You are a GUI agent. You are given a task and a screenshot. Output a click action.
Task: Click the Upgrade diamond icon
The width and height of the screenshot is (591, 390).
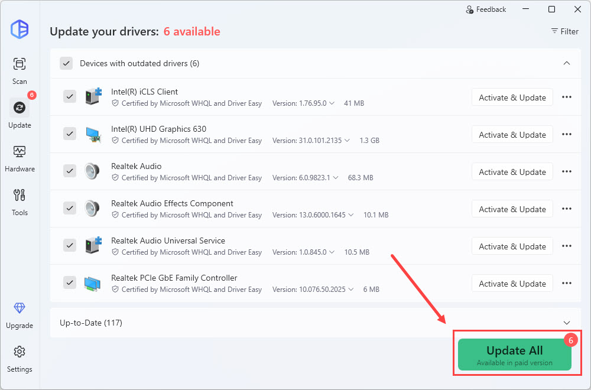(20, 308)
